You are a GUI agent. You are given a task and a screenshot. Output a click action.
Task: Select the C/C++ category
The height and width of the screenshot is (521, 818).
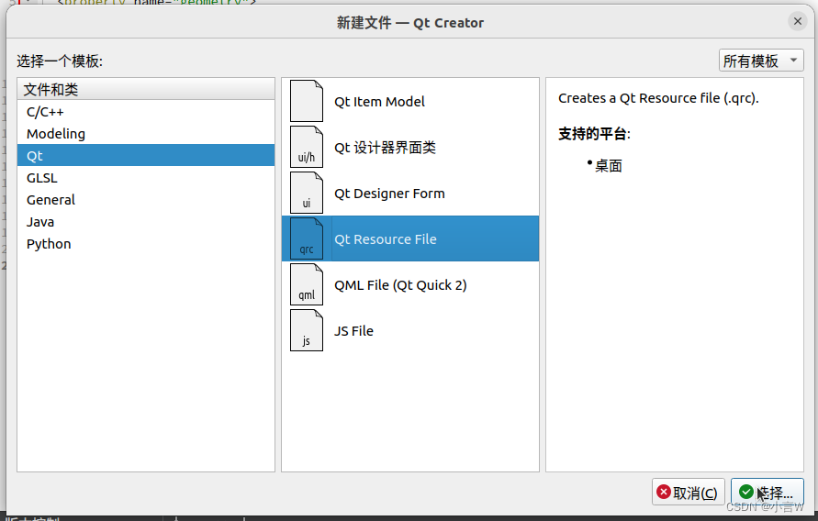(x=146, y=112)
